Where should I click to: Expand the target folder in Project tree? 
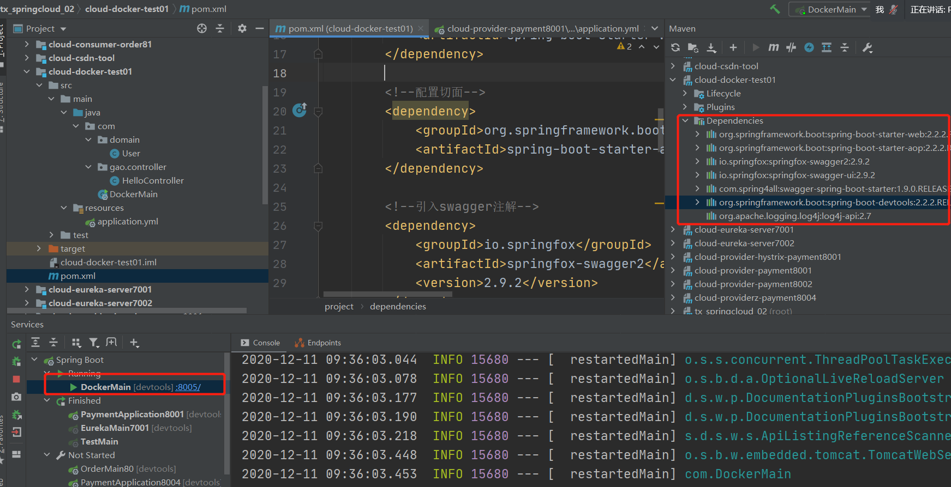pos(39,248)
